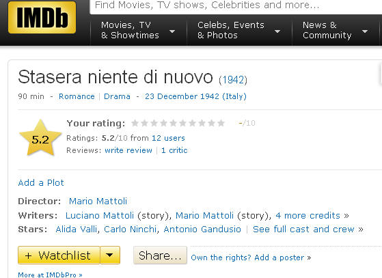
Task: Add the film to Watchlist
Action: (59, 255)
